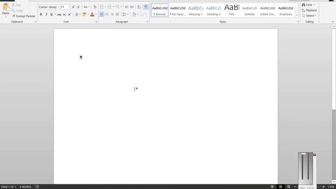The image size is (336, 189).
Task: Clear all formatting with eraser icon
Action: pyautogui.click(x=94, y=7)
